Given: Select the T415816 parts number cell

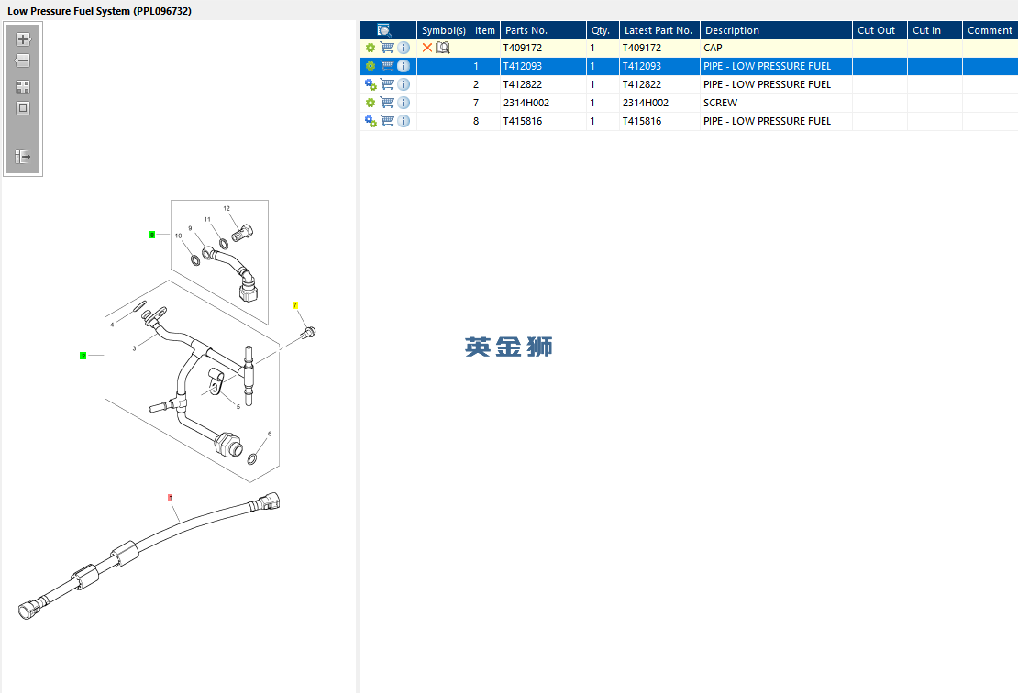Looking at the screenshot, I should click(x=543, y=121).
